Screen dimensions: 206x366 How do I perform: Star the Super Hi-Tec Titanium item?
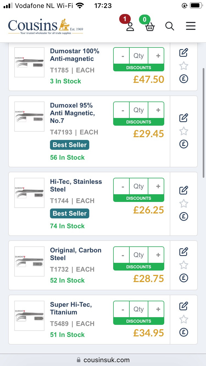(x=183, y=319)
